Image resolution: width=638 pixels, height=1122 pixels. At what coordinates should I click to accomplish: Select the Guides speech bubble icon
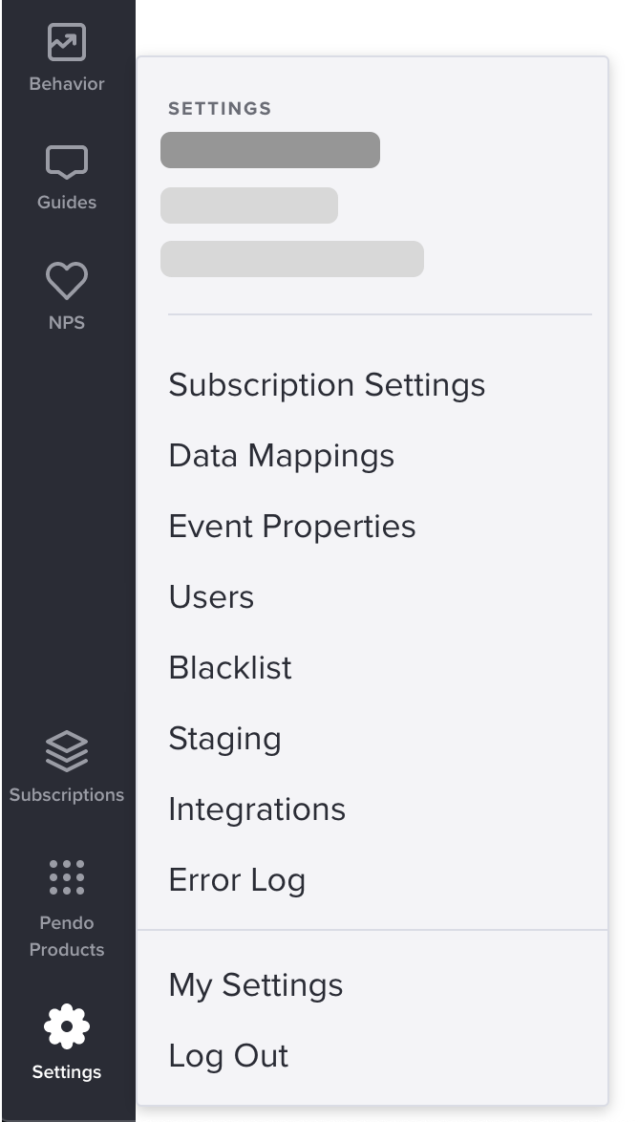click(x=67, y=162)
